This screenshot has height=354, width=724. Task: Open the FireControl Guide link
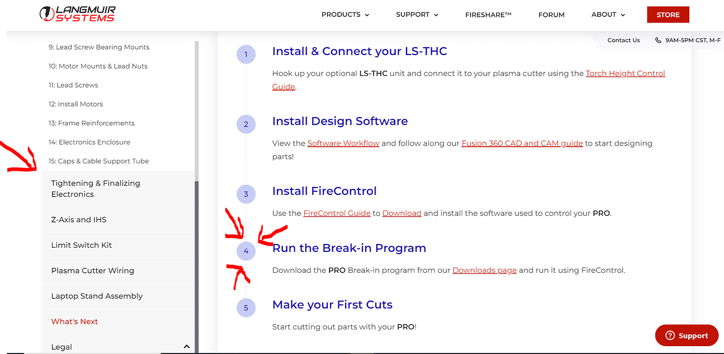(337, 213)
